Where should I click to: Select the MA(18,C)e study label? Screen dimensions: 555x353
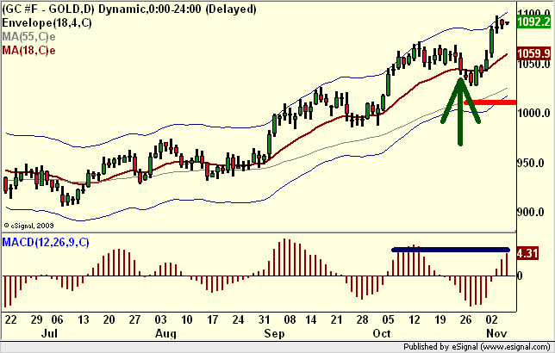[x=28, y=51]
